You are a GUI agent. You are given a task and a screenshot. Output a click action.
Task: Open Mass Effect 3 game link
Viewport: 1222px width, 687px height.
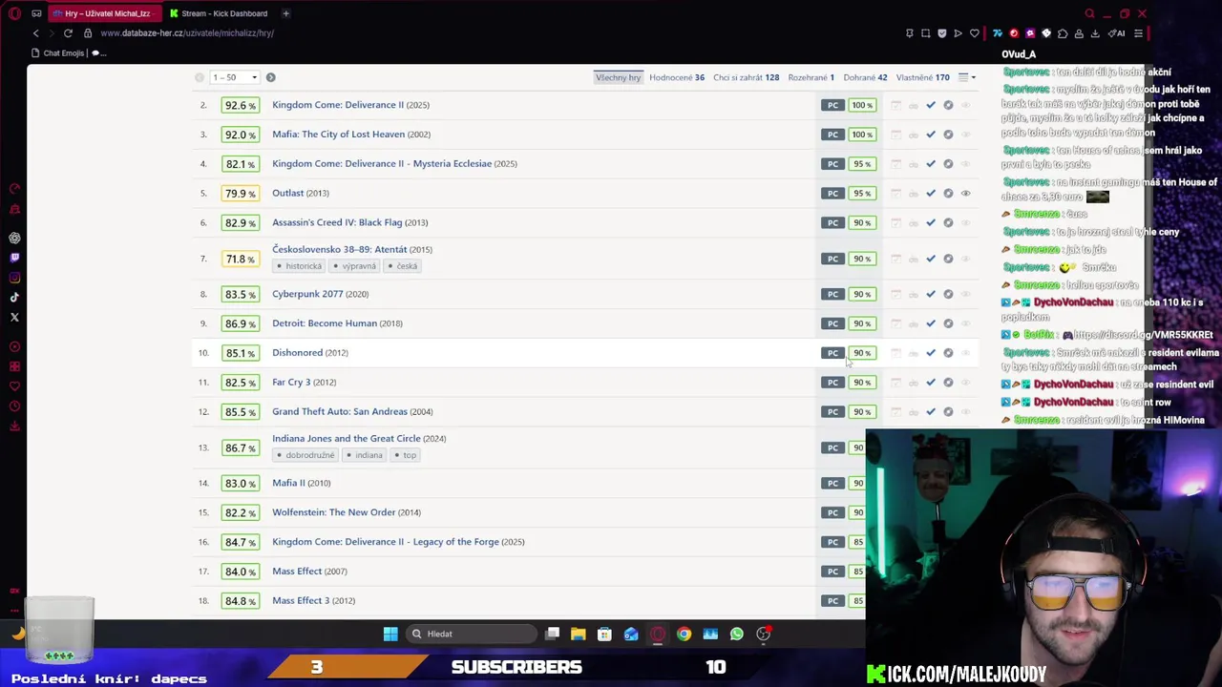point(301,601)
